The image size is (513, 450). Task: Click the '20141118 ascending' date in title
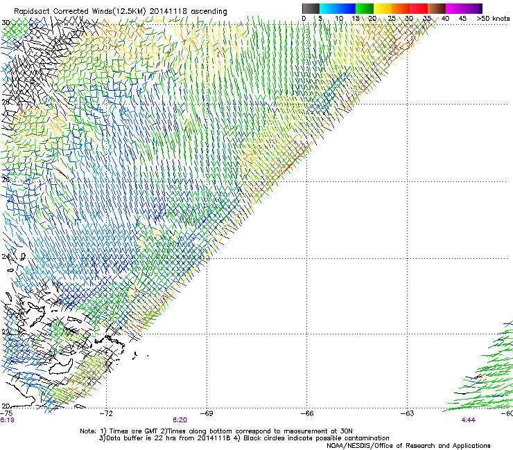tap(188, 11)
